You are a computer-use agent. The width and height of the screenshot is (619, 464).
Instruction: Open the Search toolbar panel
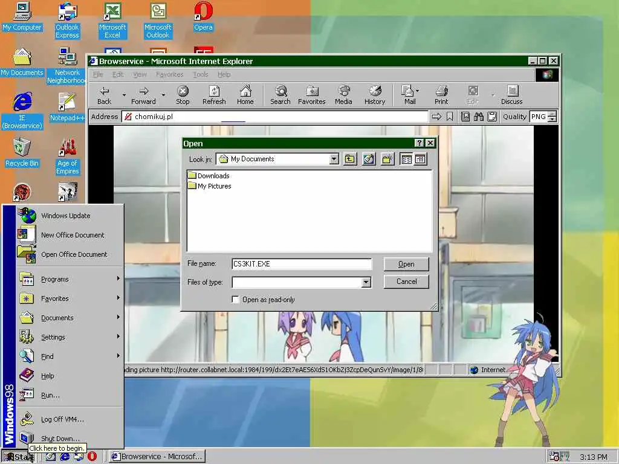pyautogui.click(x=280, y=95)
